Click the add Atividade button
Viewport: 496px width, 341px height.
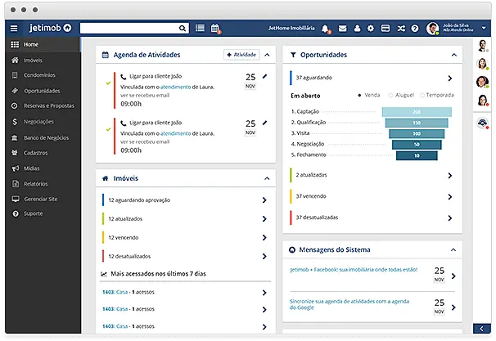pos(241,55)
